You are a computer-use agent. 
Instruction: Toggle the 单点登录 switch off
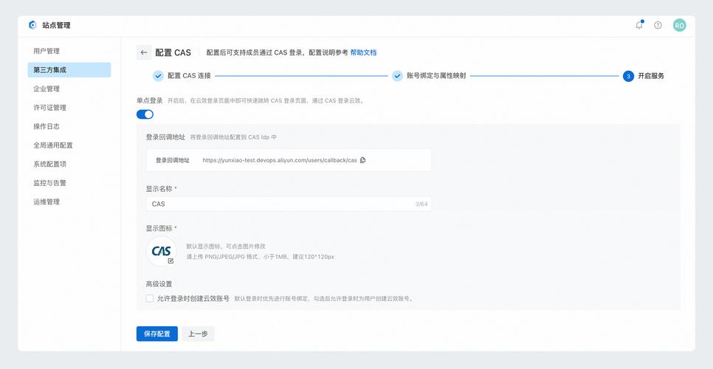pyautogui.click(x=145, y=114)
